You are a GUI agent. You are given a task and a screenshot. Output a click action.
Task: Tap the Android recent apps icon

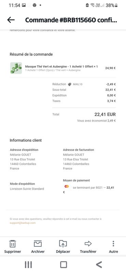point(28,265)
